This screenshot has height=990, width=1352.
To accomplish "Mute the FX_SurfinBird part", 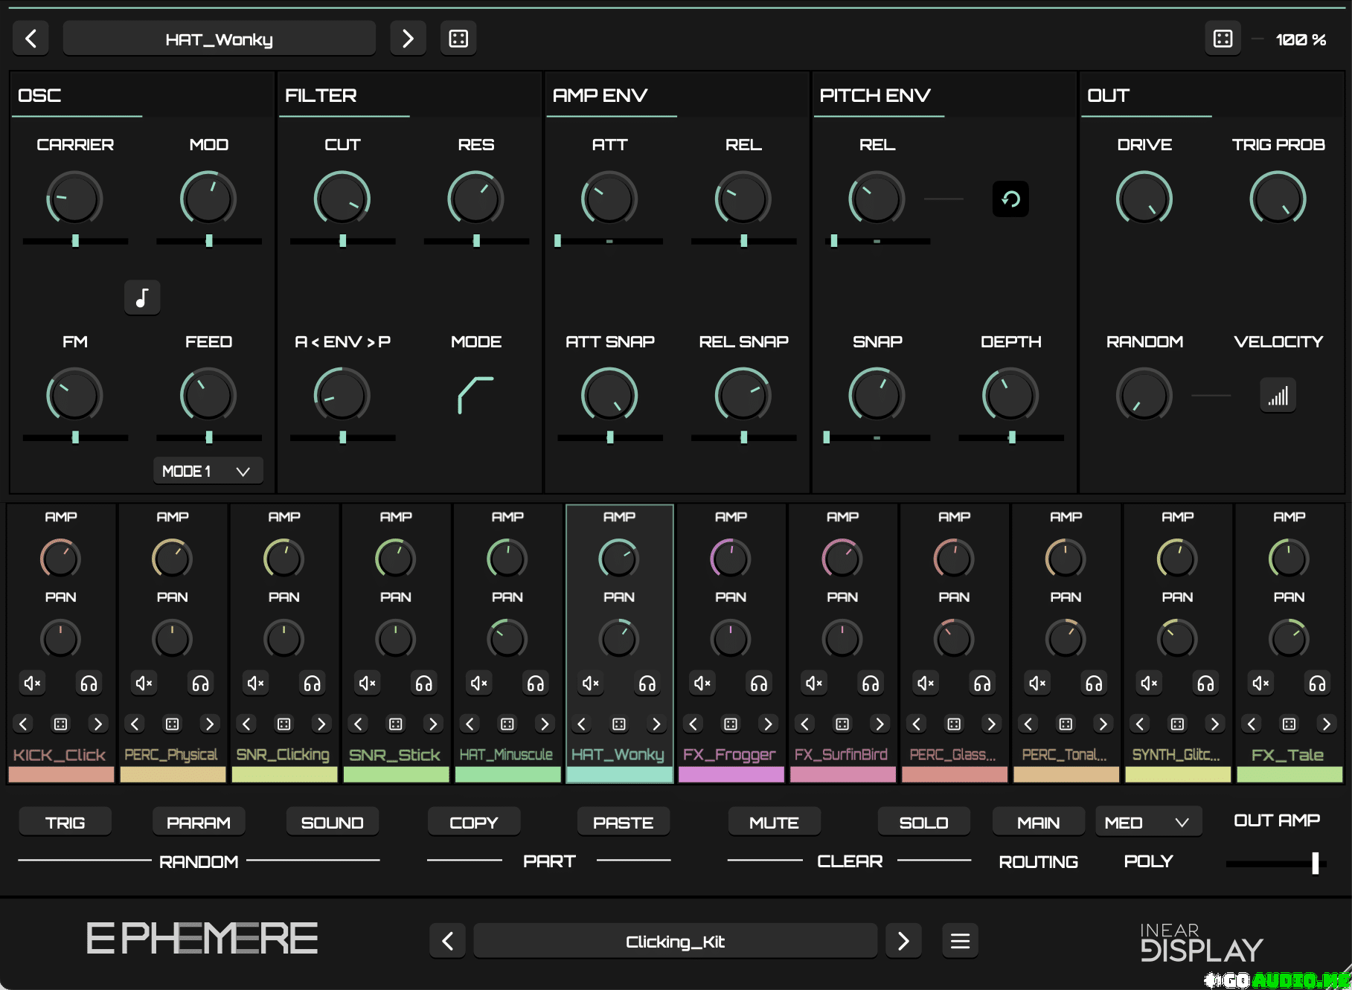I will [815, 683].
